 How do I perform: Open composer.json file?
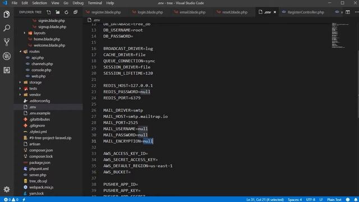41,150
